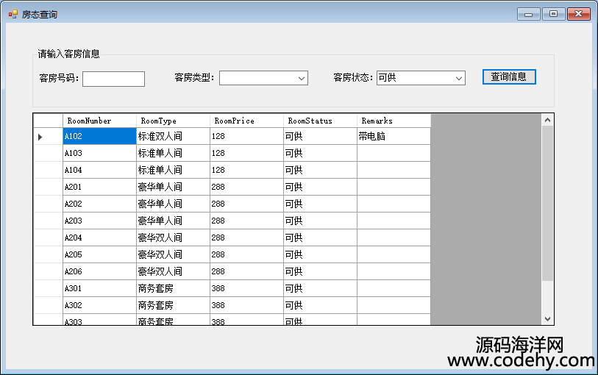
Task: Click the RoomPrice column header
Action: tap(246, 121)
